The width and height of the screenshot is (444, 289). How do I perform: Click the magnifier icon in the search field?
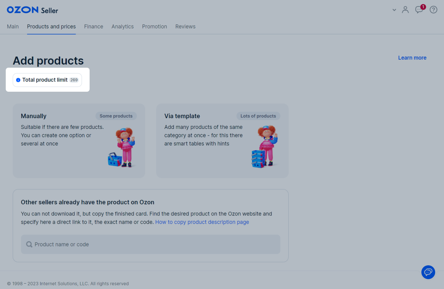[29, 244]
